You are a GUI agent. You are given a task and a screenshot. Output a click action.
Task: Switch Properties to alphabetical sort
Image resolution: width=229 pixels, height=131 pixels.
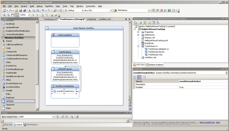point(139,77)
